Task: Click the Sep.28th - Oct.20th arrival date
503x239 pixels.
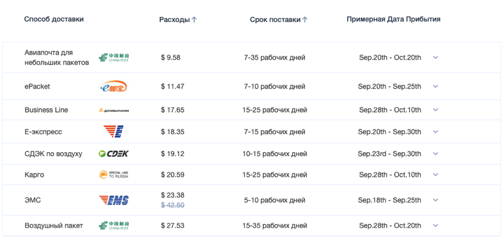Action: [390, 226]
